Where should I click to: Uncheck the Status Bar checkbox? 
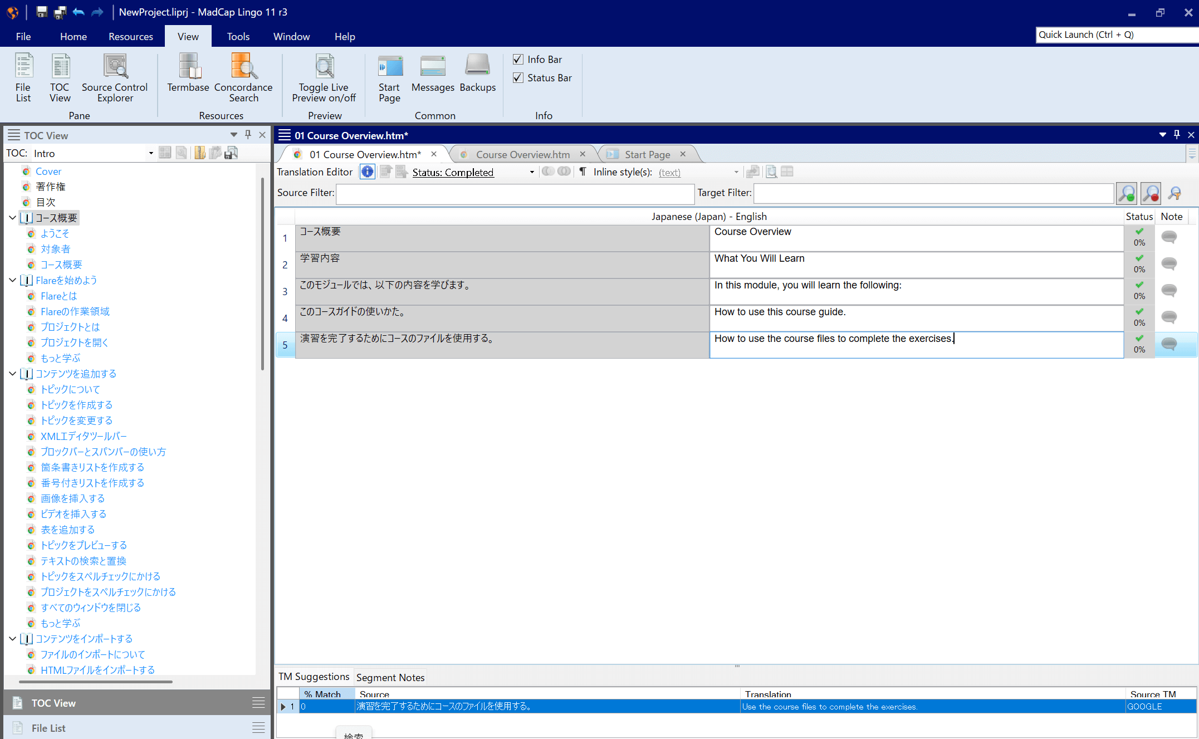point(518,77)
